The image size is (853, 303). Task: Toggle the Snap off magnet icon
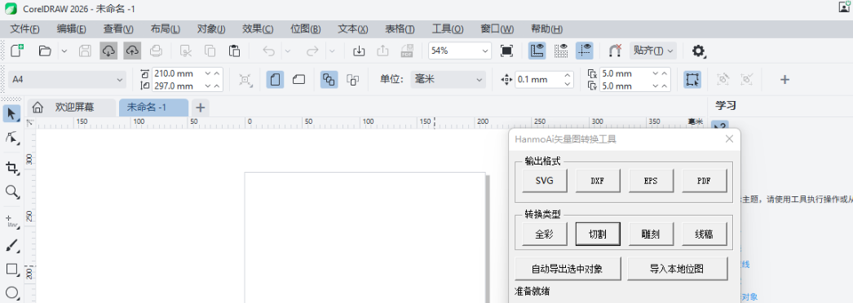point(615,51)
